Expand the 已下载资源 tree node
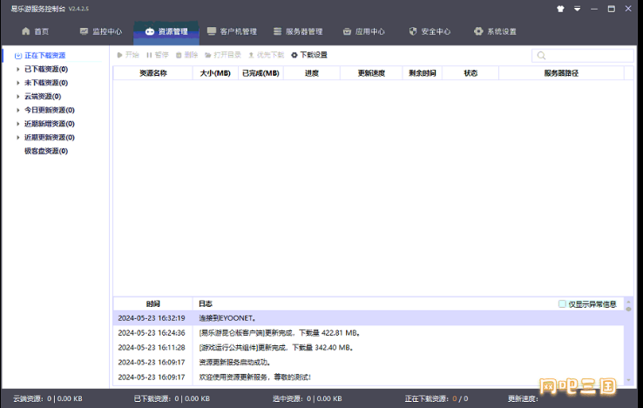The height and width of the screenshot is (408, 643). pos(18,70)
